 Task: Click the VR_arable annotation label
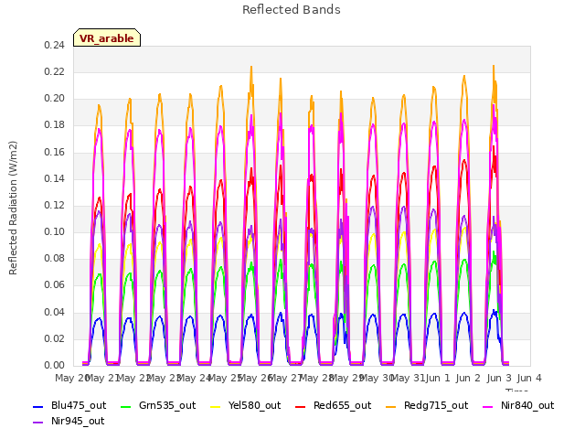pos(107,38)
